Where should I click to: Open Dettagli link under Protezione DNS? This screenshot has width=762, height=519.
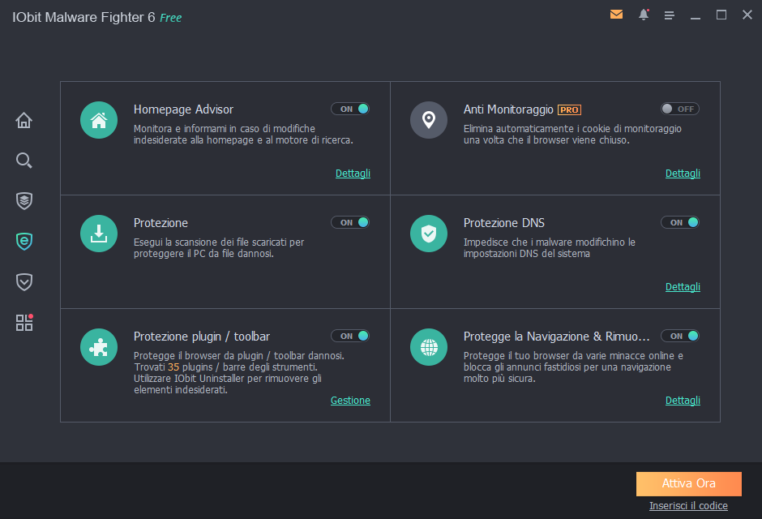pos(683,287)
